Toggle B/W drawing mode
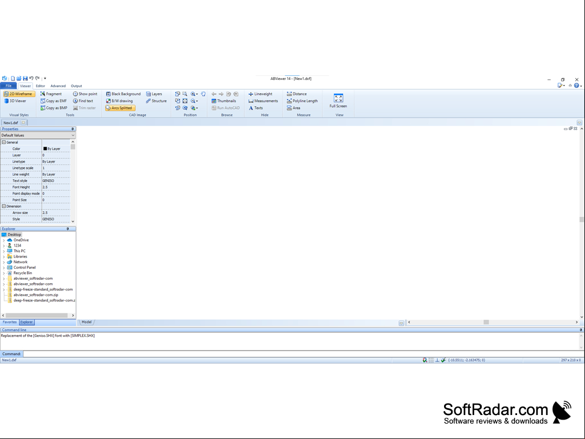The image size is (585, 439). (x=119, y=101)
